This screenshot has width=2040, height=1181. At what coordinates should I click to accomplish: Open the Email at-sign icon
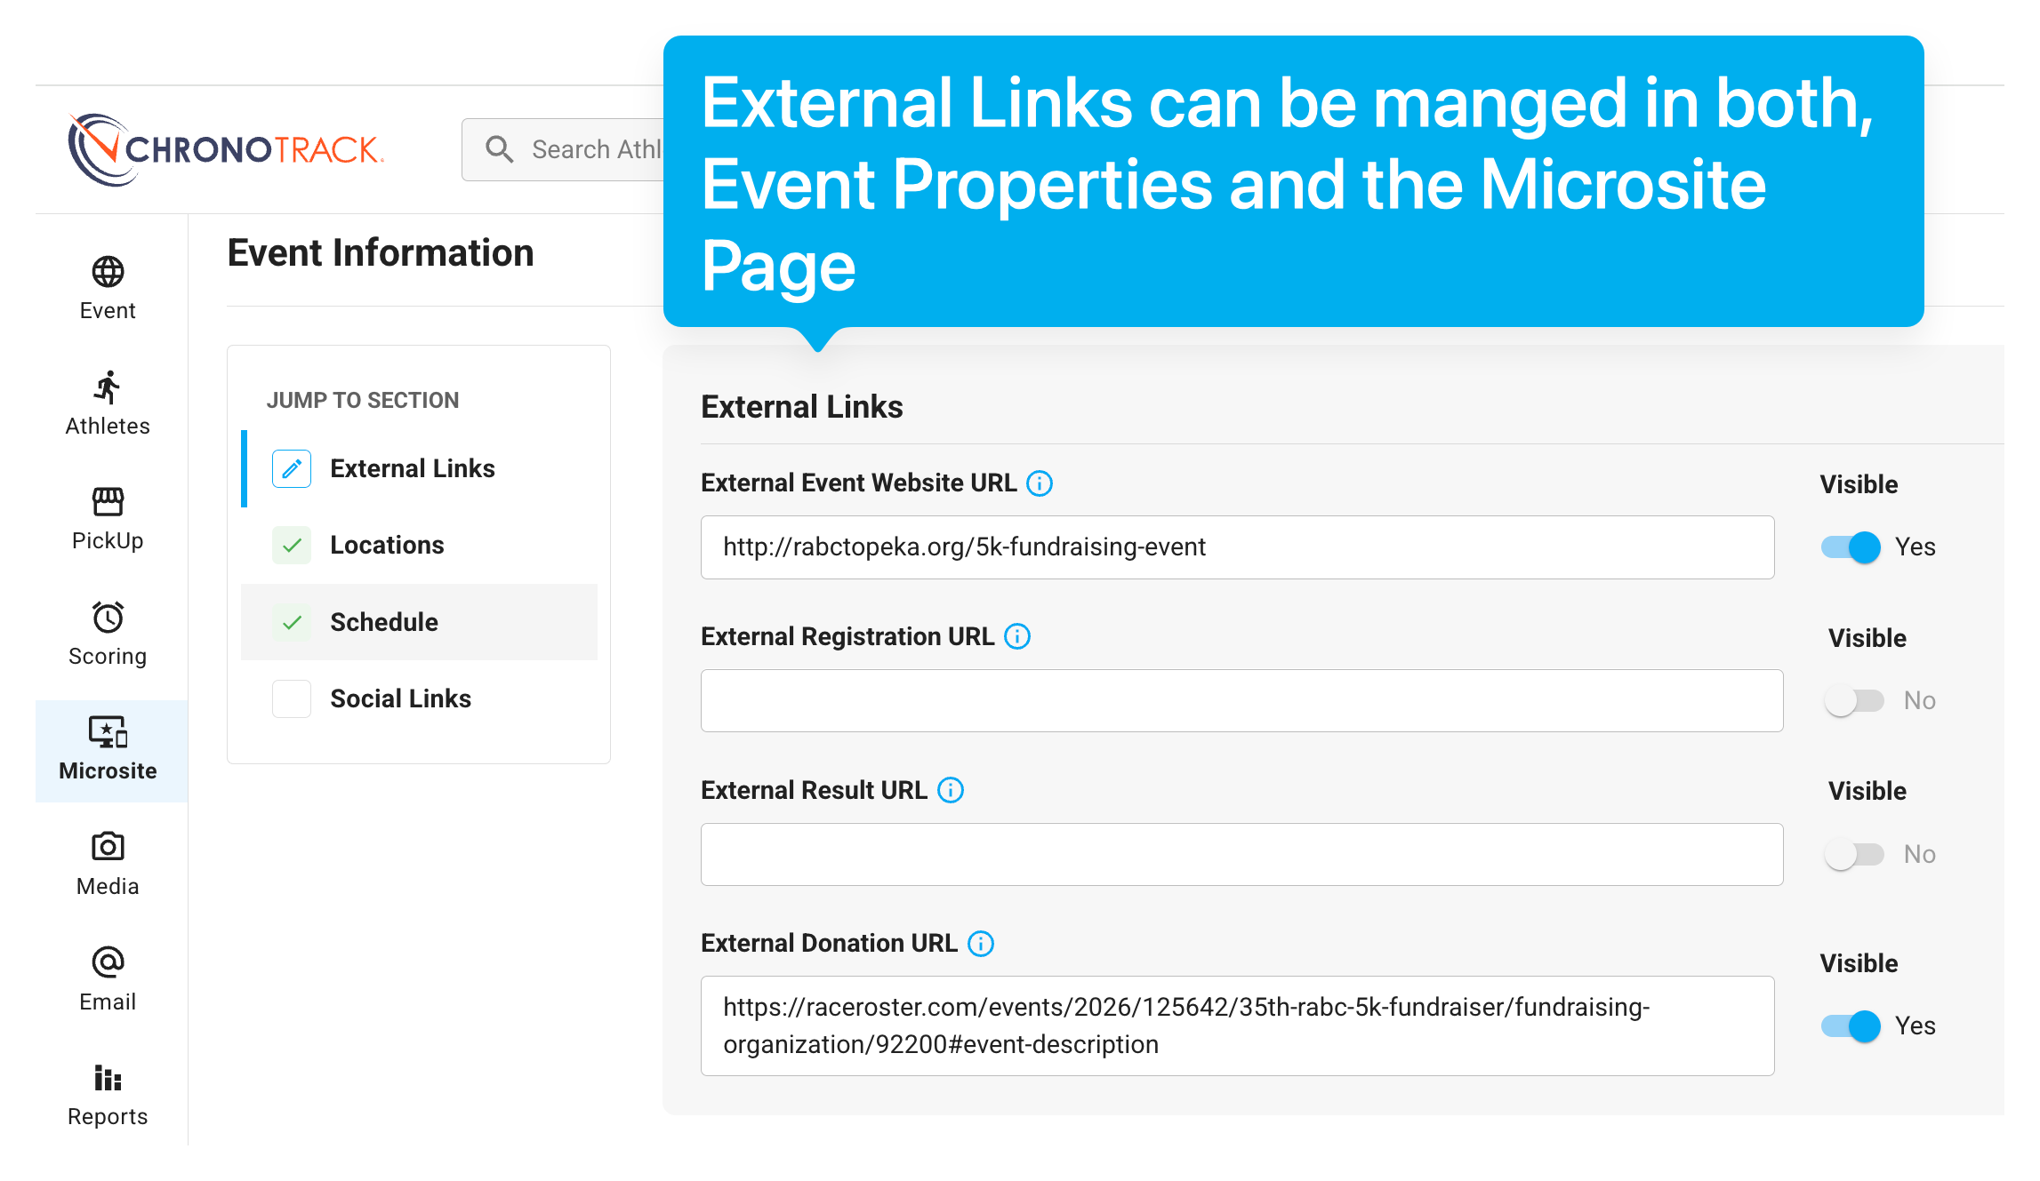(x=108, y=962)
